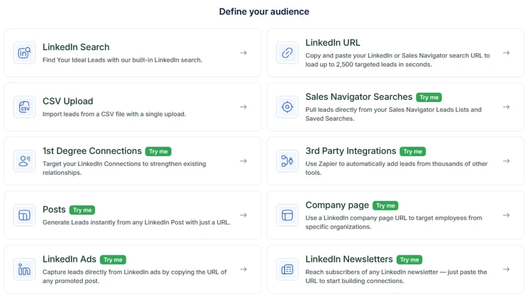Click the LinkedIn URL chain-link icon
Viewport: 528px width, 299px height.
click(287, 53)
